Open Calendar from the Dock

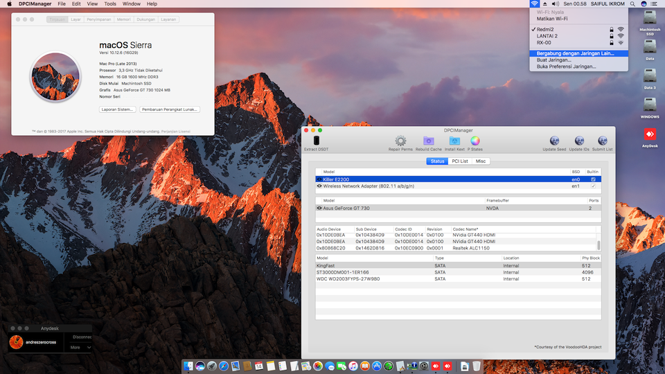tap(258, 366)
